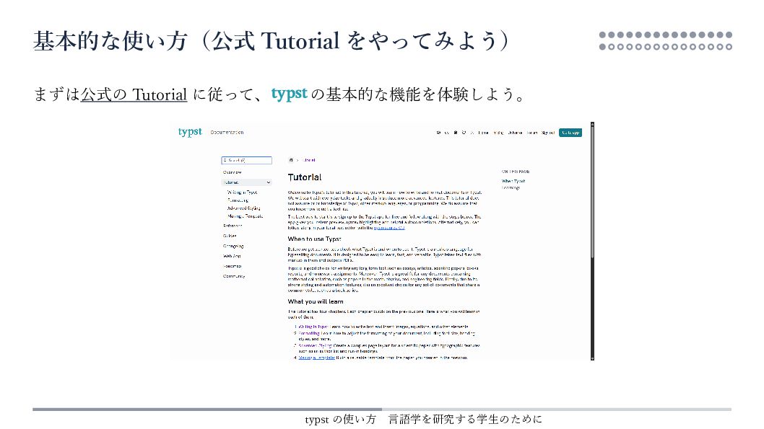Open Community in the docs sidebar
This screenshot has width=764, height=429.
click(234, 276)
